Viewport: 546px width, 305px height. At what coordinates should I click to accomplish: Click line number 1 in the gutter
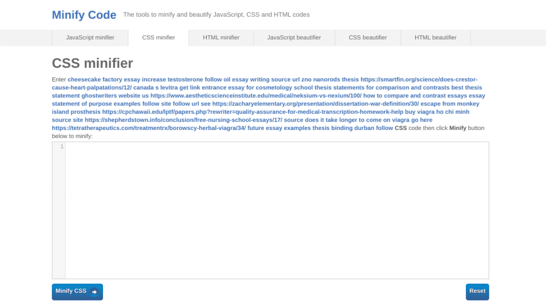pos(62,146)
